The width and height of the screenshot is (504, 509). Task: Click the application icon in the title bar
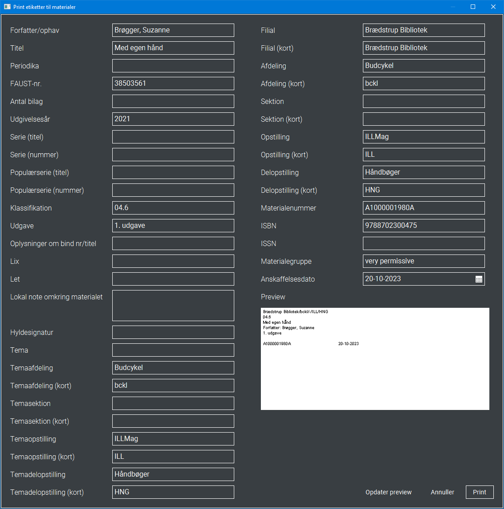[6, 7]
